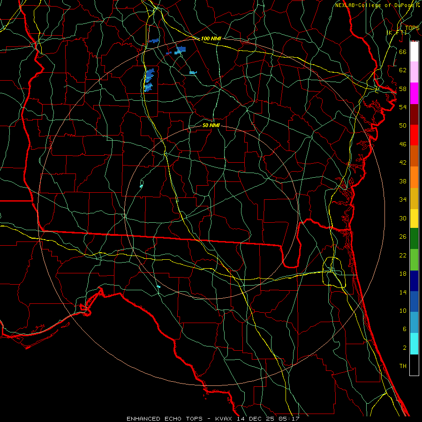Viewport: 422px width, 422px height.
Task: Click the yellow 30 legend color band
Action: coord(414,218)
